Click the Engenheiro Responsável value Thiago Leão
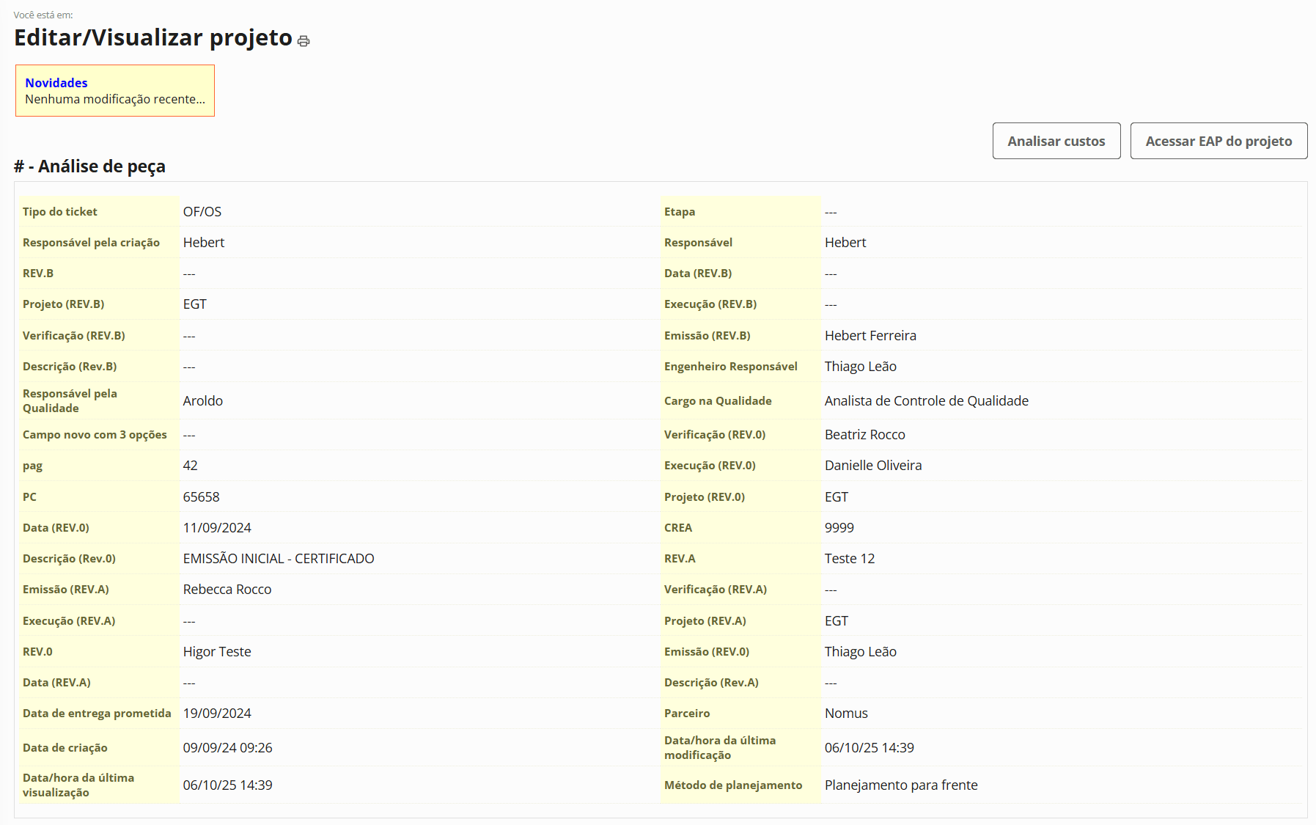The image size is (1316, 825). [860, 367]
